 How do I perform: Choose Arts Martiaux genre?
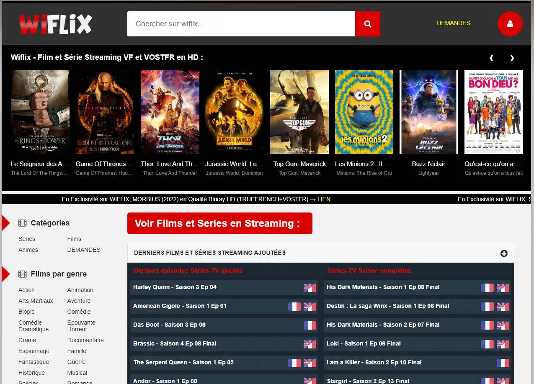tap(36, 301)
